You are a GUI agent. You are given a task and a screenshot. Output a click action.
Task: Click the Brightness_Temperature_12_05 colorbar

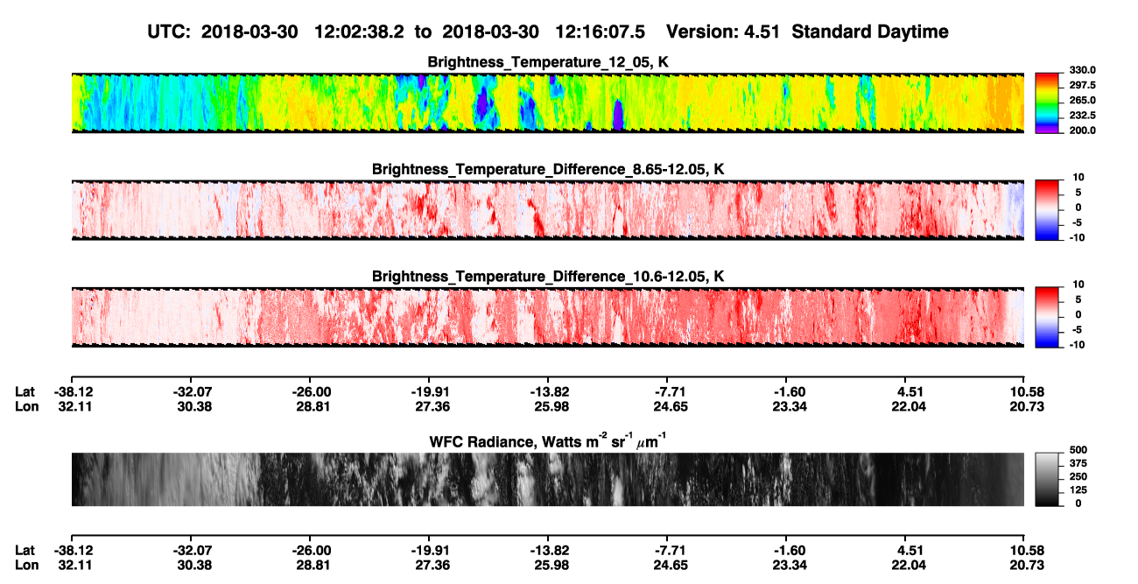click(1049, 102)
